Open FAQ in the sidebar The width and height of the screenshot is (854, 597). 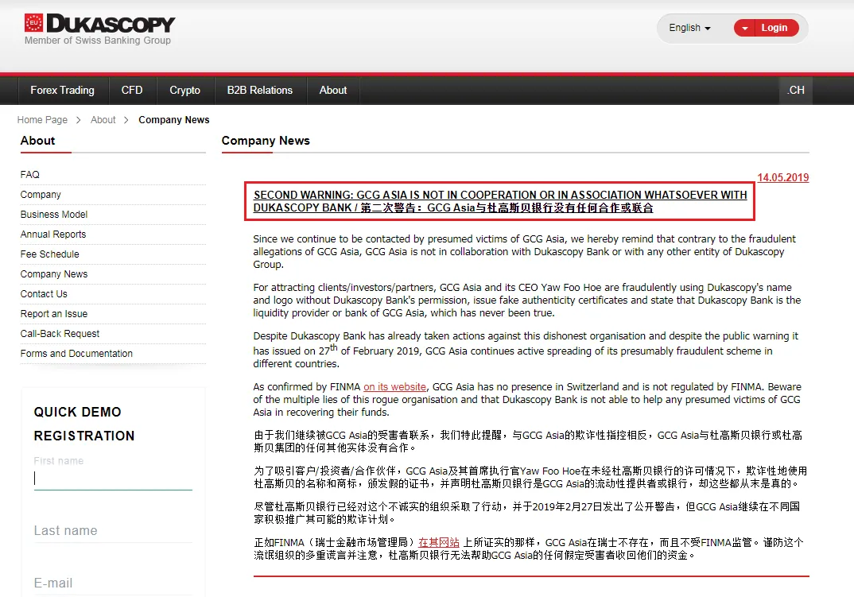pos(30,175)
